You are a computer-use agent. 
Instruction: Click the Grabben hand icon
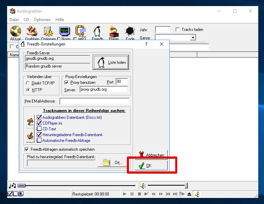point(32,31)
